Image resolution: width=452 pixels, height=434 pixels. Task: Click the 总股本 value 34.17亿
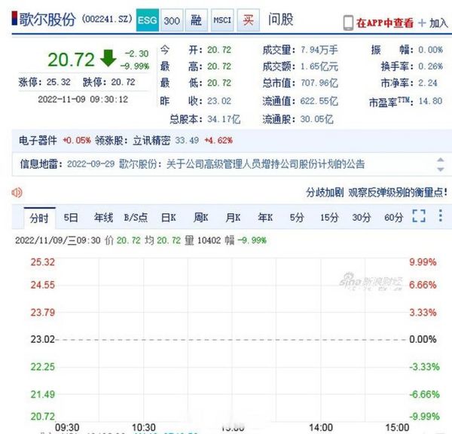(x=224, y=119)
